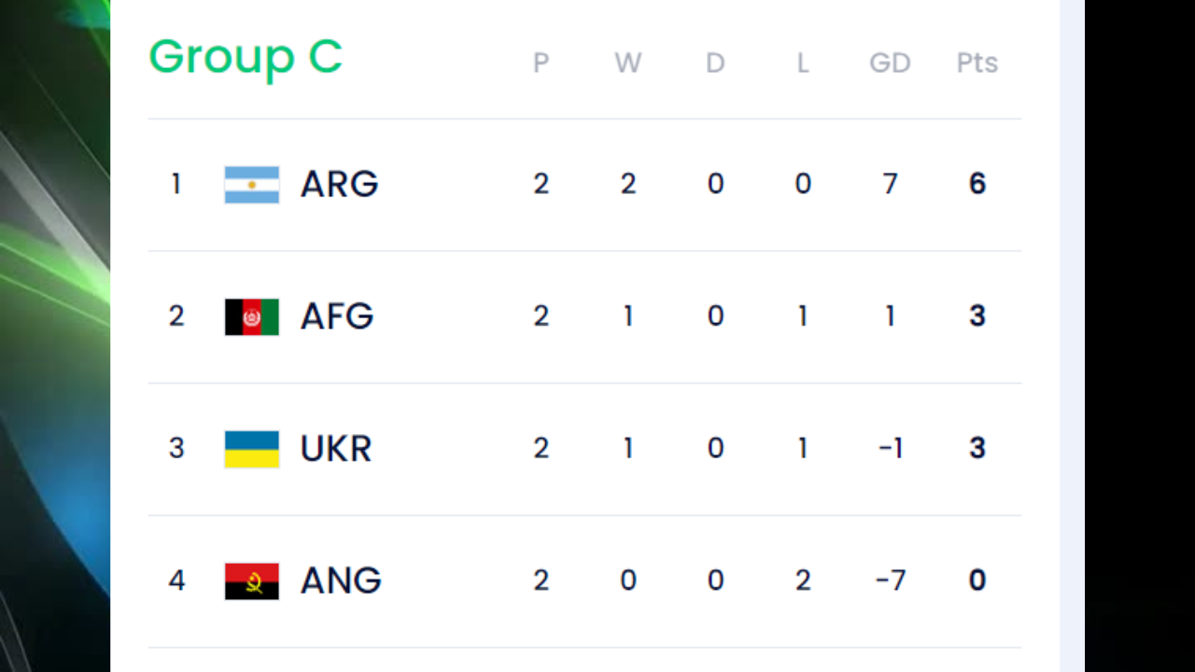Click the GD column header
This screenshot has width=1195, height=672.
pos(890,63)
